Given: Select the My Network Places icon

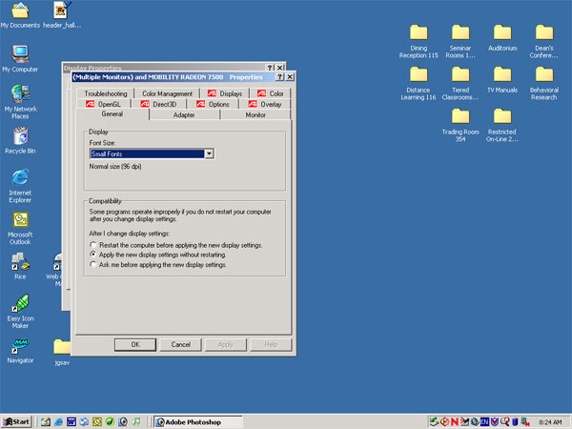Looking at the screenshot, I should tap(20, 102).
